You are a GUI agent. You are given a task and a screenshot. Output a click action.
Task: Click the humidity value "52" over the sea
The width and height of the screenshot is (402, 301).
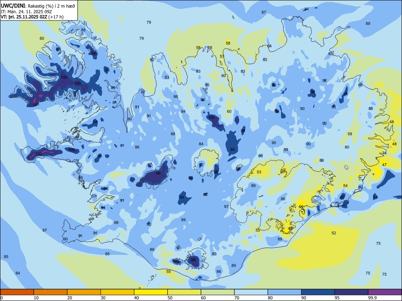point(334,233)
